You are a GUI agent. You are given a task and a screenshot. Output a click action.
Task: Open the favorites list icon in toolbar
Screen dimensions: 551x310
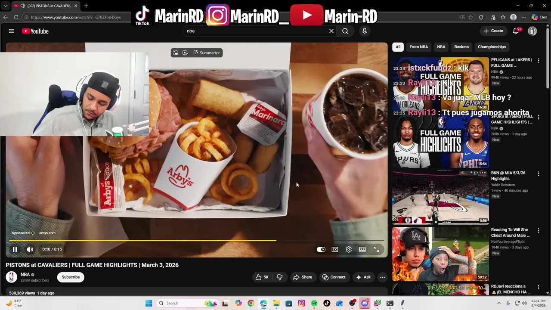click(503, 17)
